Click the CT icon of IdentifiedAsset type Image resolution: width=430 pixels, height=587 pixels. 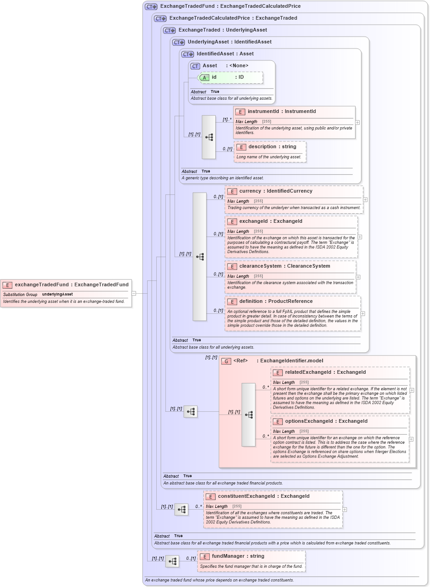[188, 54]
